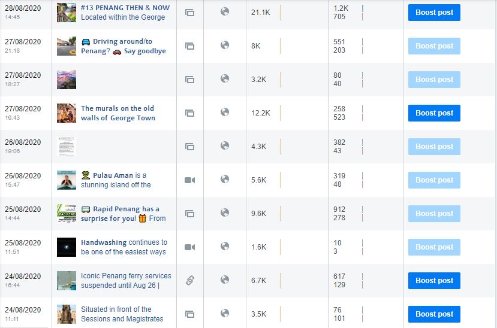The width and height of the screenshot is (497, 328).
Task: Boost the Iconic Penang ferry services post
Action: click(434, 281)
